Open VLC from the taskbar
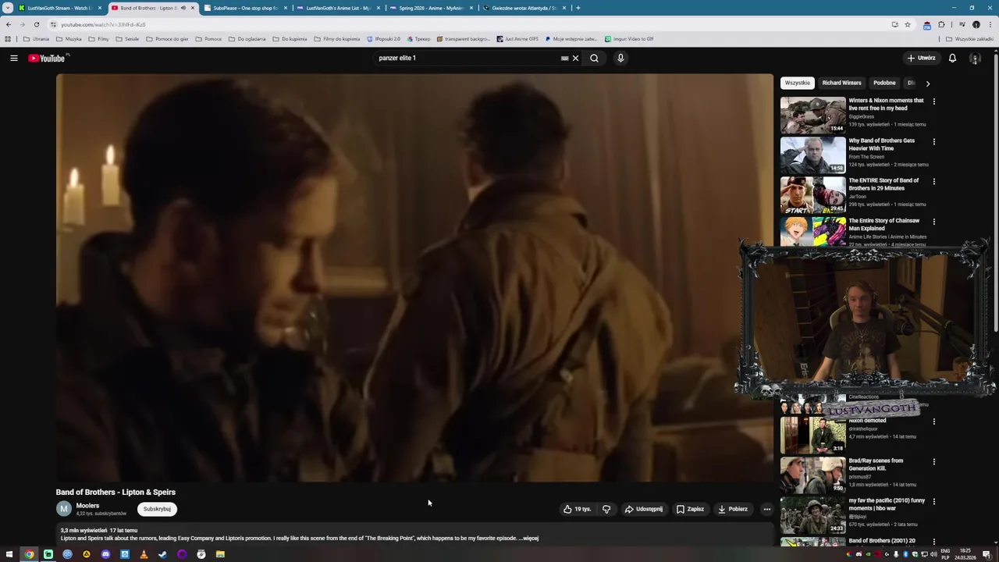 (x=144, y=554)
